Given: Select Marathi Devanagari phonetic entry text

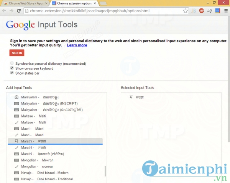Looking at the screenshot, I should point(43,154).
